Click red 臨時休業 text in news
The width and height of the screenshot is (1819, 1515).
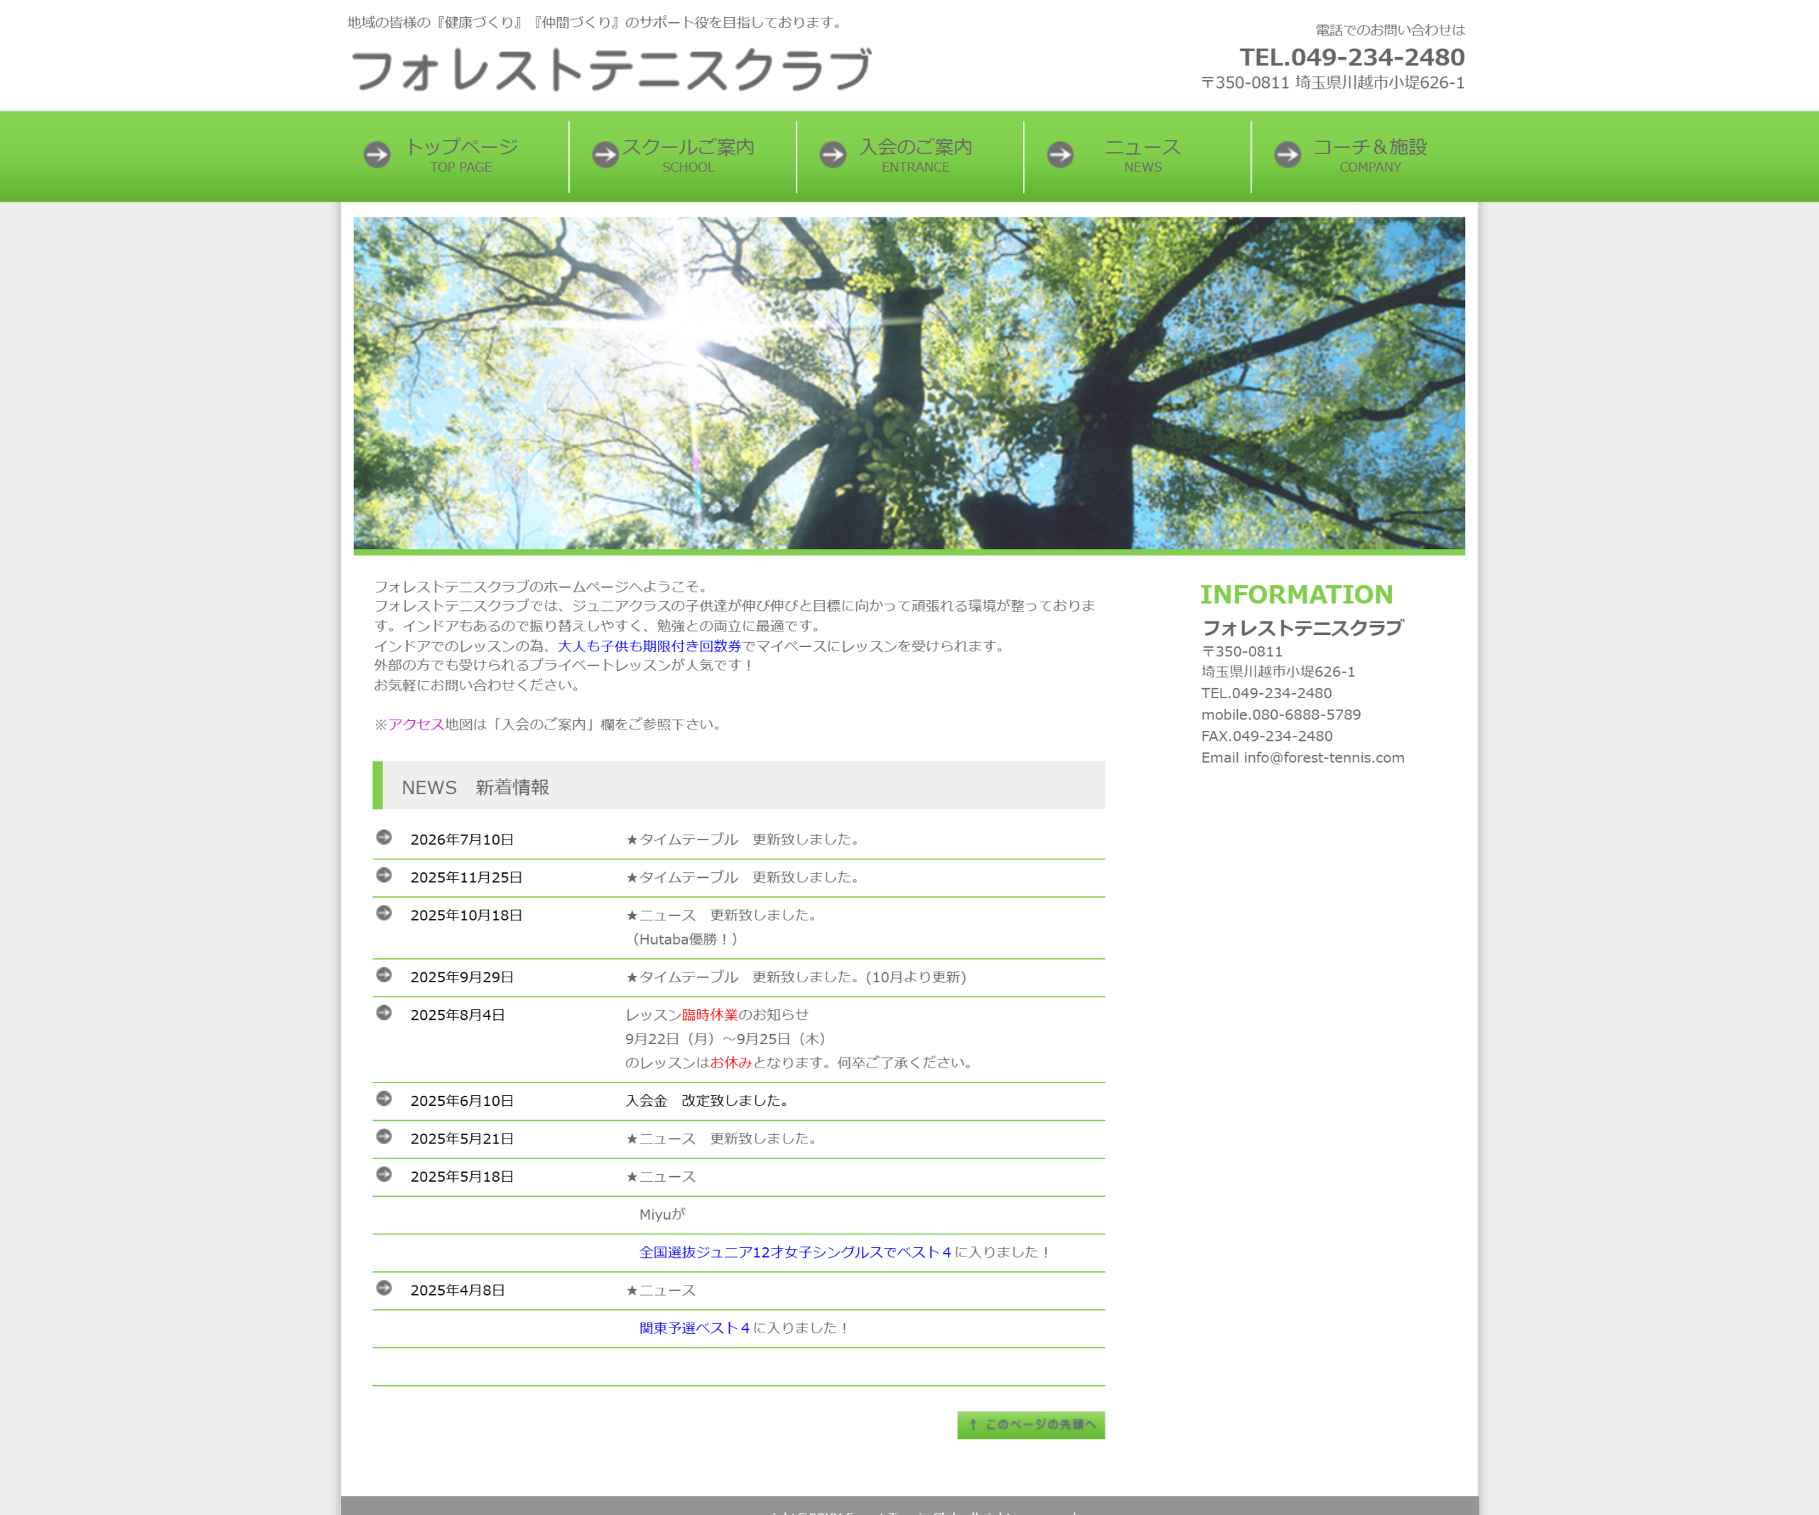709,1016
